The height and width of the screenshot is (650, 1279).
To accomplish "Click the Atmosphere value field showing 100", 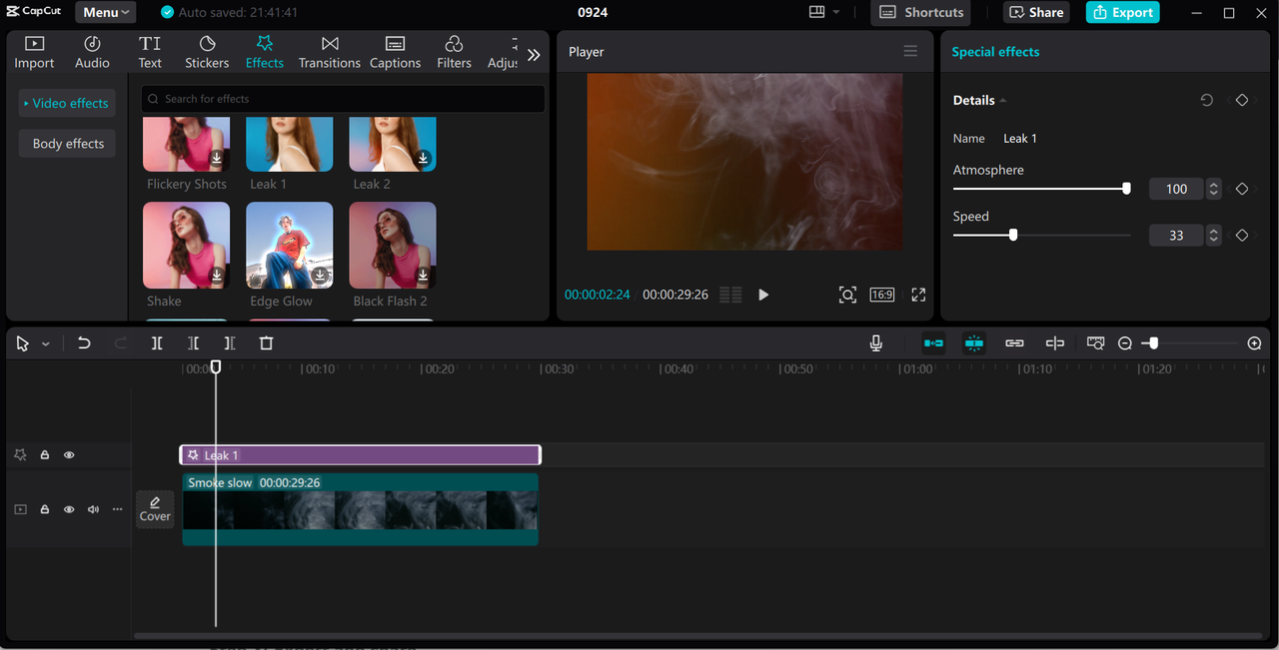I will (1176, 189).
